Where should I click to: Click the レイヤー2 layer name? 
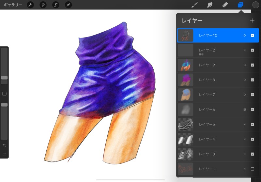(207, 50)
